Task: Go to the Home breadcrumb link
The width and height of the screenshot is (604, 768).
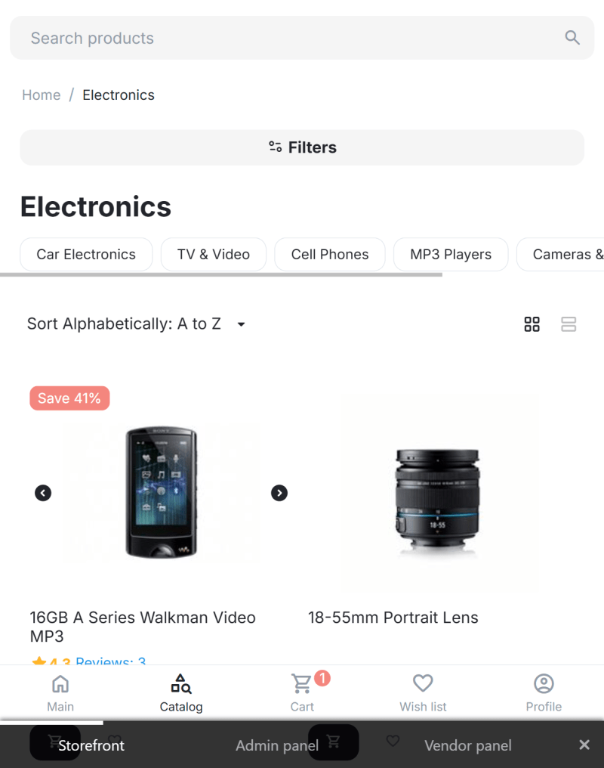Action: tap(42, 95)
